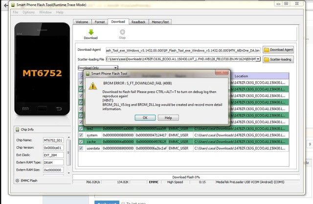The image size is (313, 204).
Task: Click the Chip Info panel icon
Action: point(18,129)
